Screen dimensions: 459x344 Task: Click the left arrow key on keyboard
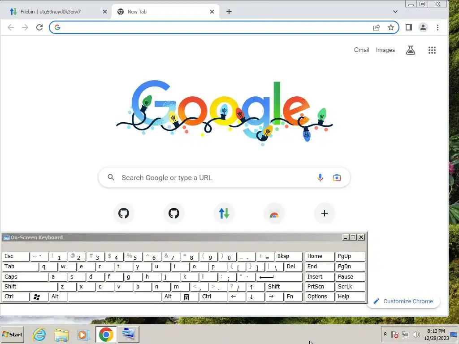237,297
